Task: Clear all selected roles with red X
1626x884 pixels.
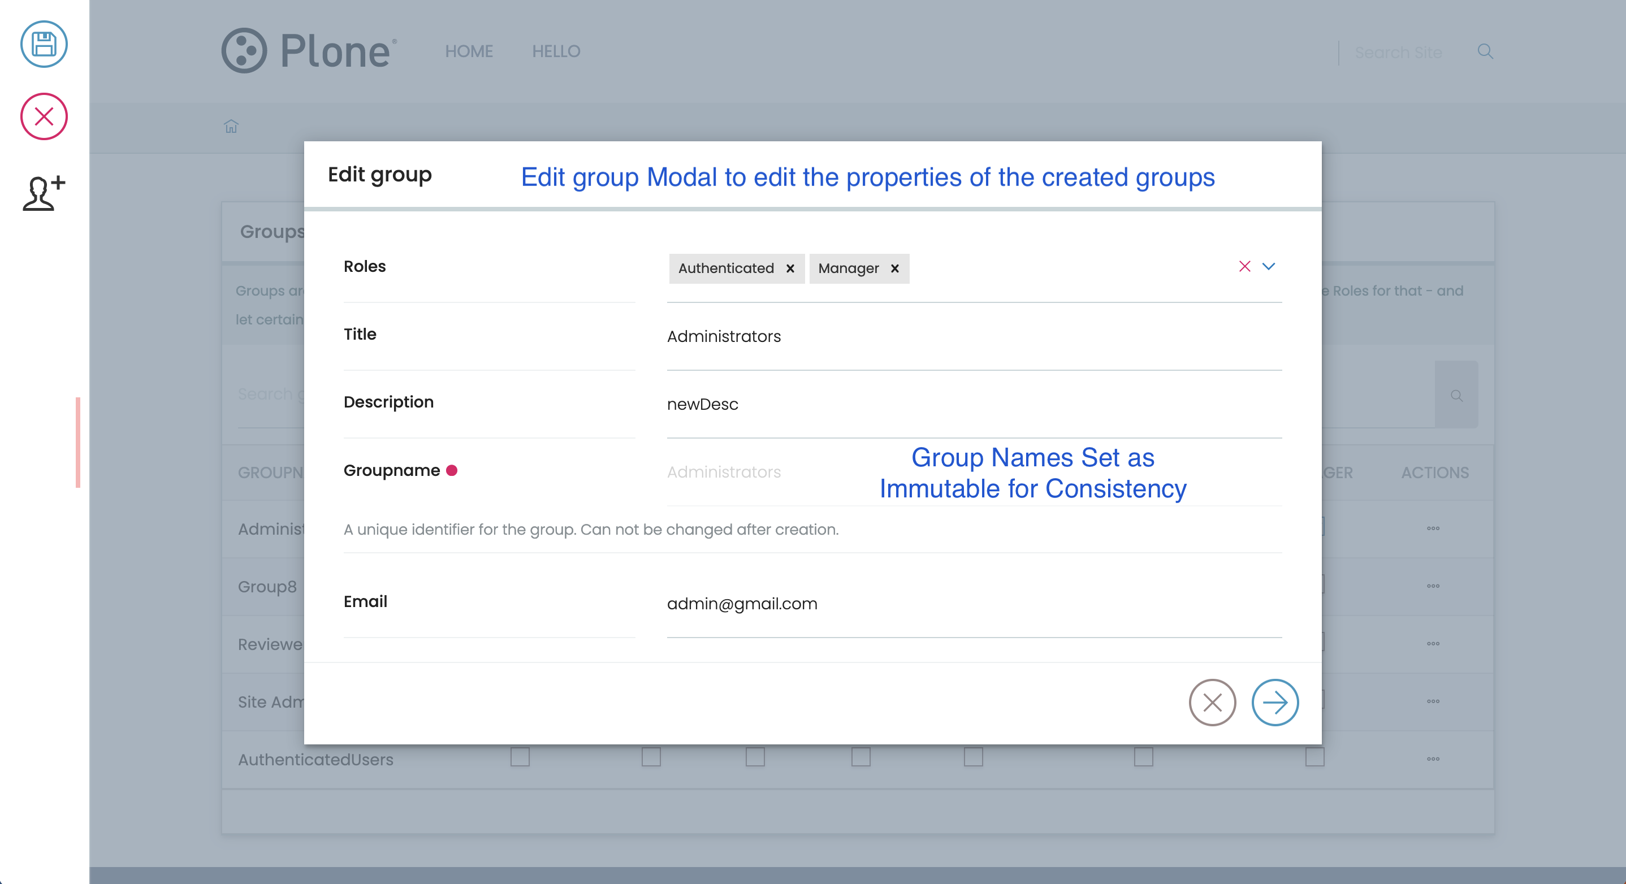Action: tap(1244, 266)
